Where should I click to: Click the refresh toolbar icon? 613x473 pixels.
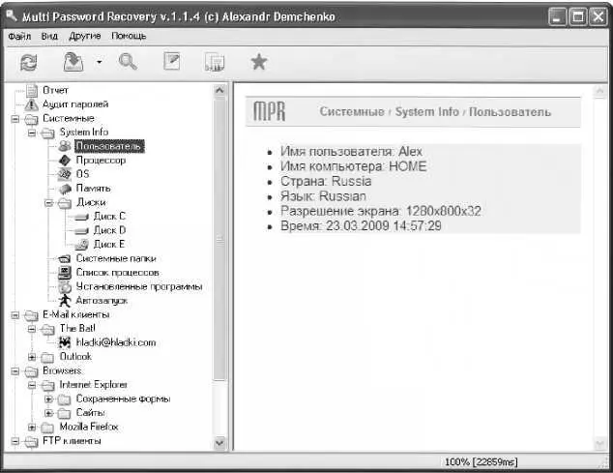pyautogui.click(x=29, y=63)
